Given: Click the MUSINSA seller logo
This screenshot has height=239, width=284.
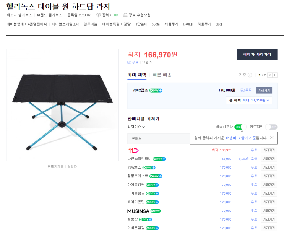Looking at the screenshot, I should tap(137, 211).
